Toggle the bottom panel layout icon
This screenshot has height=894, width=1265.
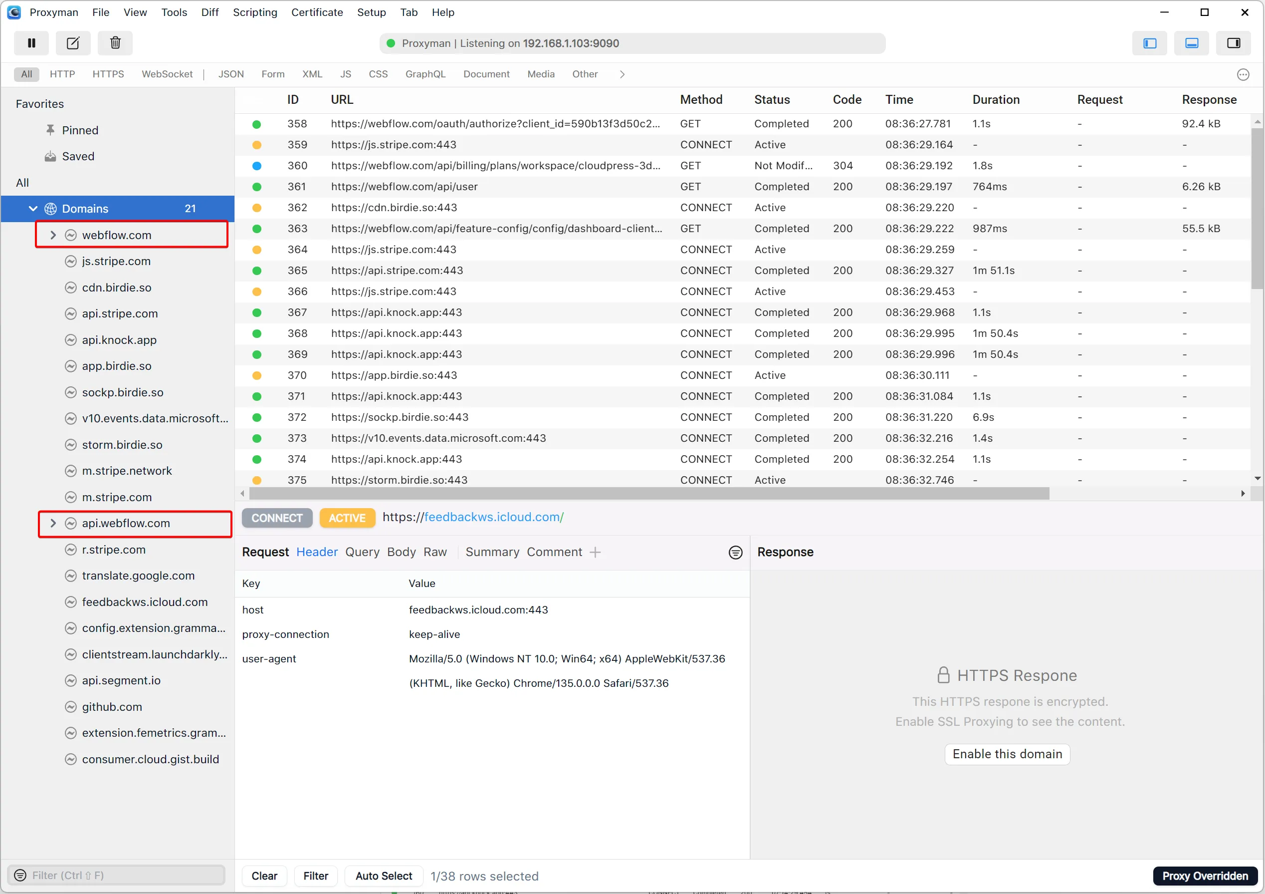(1192, 43)
